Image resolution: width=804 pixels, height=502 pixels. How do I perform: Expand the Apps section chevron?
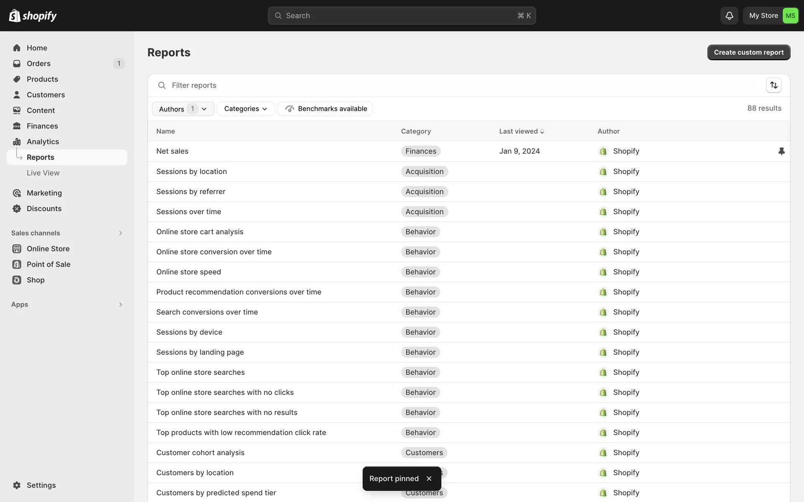[121, 305]
